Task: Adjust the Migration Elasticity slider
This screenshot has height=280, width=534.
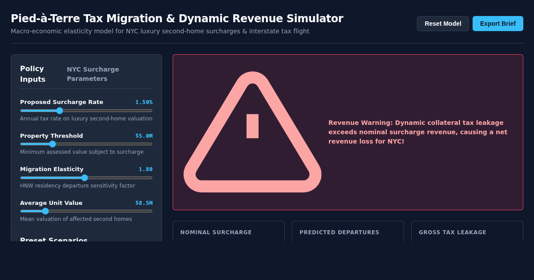Action: (x=86, y=178)
